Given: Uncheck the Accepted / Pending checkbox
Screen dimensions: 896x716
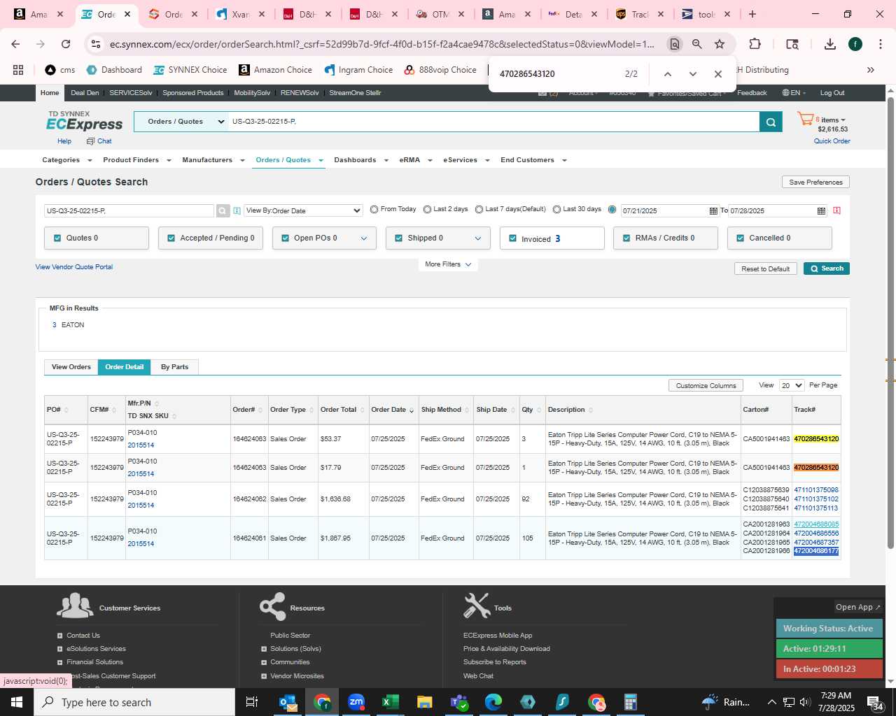Looking at the screenshot, I should [x=171, y=238].
